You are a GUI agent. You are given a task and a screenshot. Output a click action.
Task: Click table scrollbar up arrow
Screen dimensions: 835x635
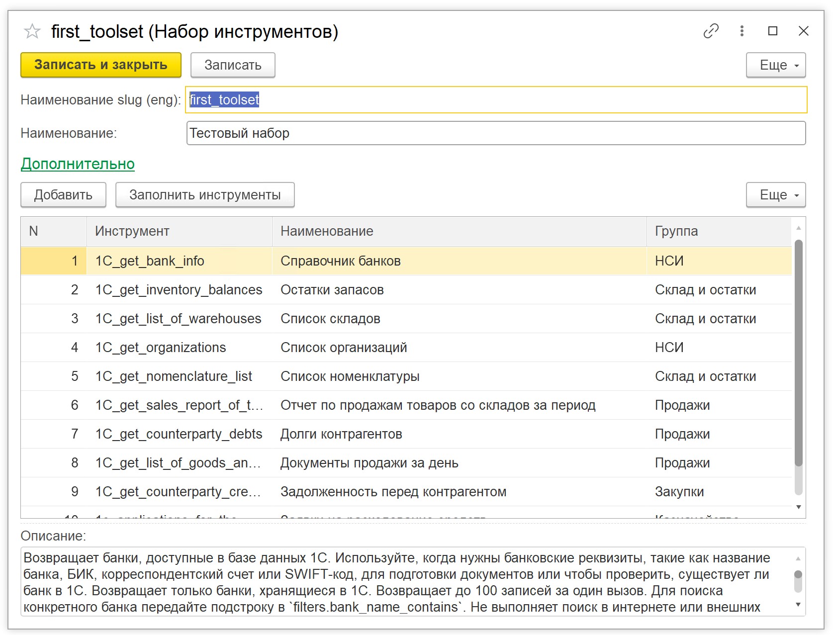click(x=798, y=228)
